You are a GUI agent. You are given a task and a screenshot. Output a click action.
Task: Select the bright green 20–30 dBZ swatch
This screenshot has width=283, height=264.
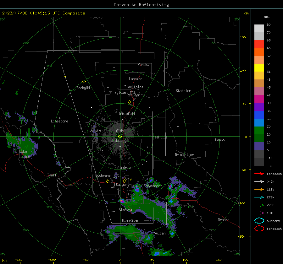259,130
